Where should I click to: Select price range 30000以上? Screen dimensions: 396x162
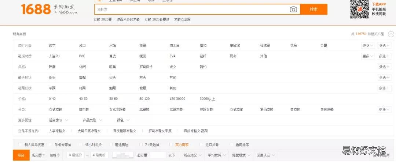tap(207, 99)
